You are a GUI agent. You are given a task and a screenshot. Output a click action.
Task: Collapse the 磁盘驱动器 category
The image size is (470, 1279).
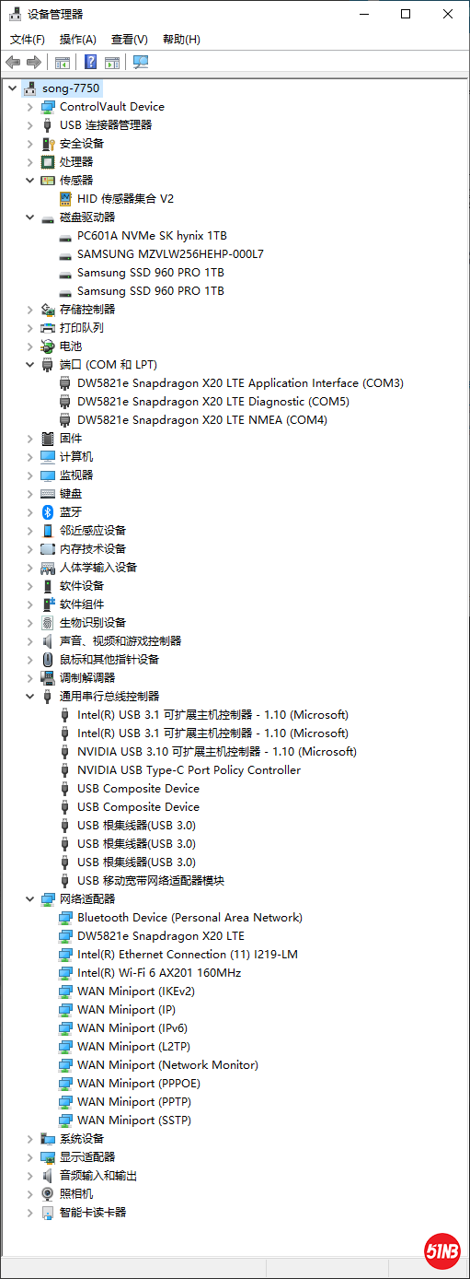point(29,217)
